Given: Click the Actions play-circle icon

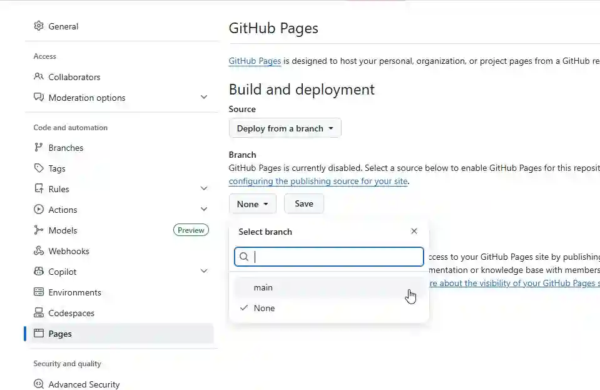Looking at the screenshot, I should pyautogui.click(x=39, y=209).
